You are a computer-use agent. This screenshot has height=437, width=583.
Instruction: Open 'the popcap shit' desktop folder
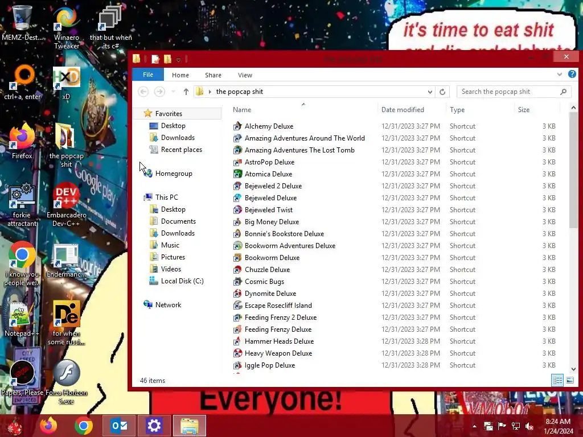(x=66, y=146)
